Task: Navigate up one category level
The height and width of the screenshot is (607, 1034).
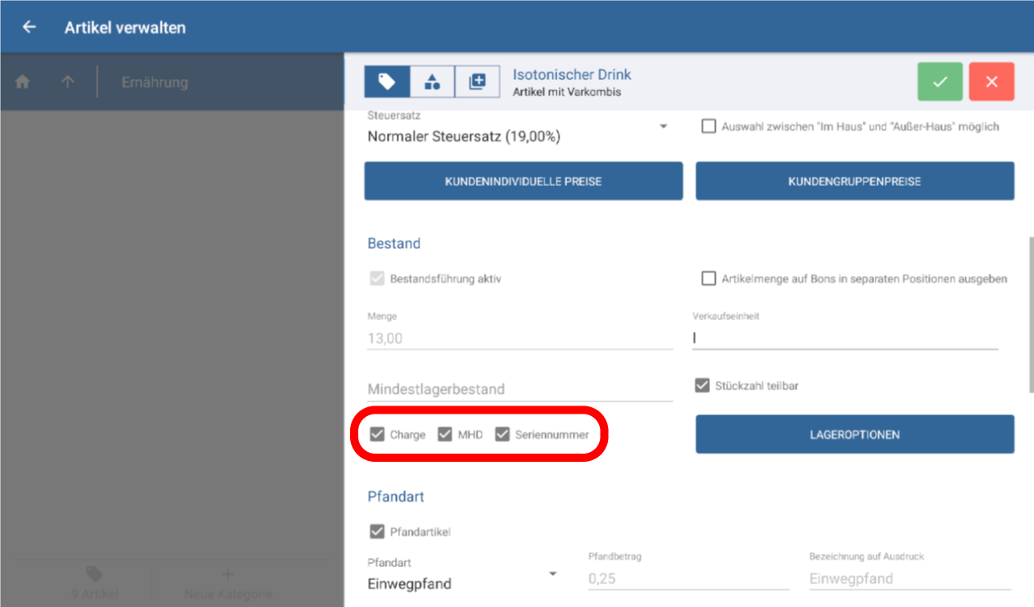Action: point(68,82)
